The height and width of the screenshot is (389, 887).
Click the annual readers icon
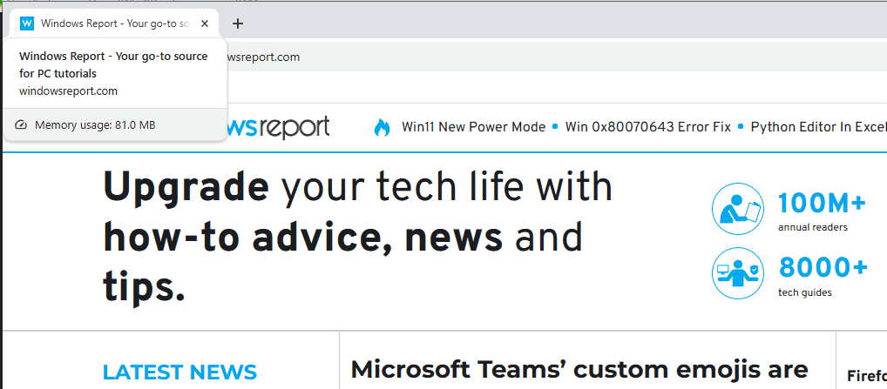coord(737,209)
